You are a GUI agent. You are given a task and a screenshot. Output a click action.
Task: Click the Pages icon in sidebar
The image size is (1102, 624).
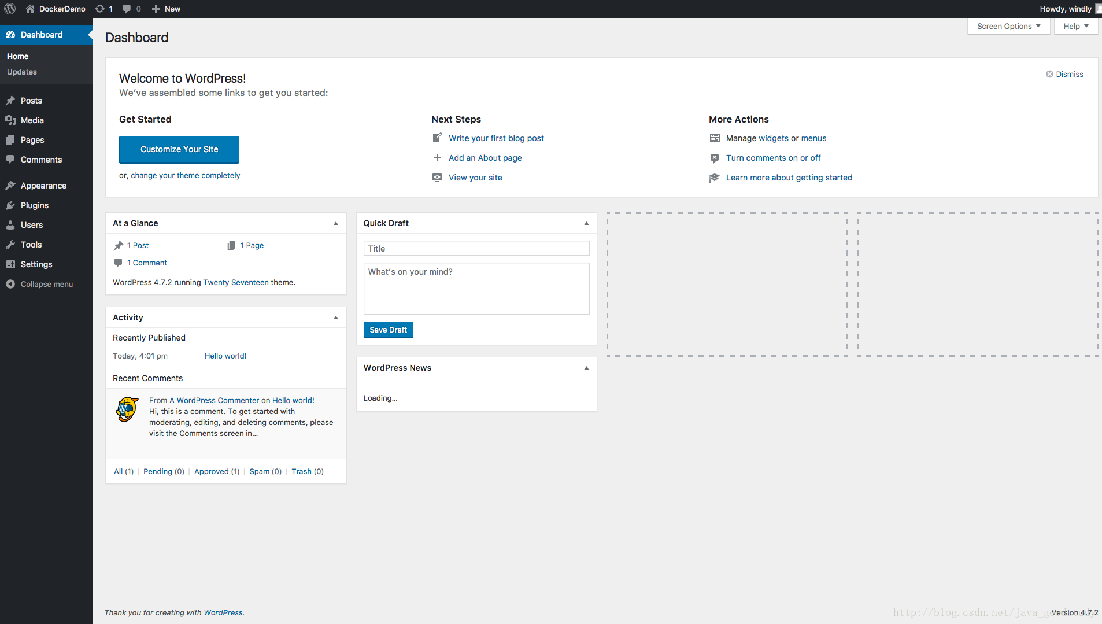(10, 140)
